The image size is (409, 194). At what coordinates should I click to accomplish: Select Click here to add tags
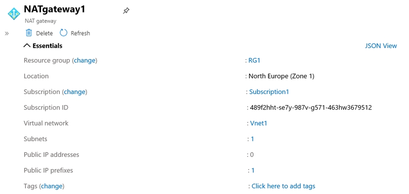[x=283, y=186]
